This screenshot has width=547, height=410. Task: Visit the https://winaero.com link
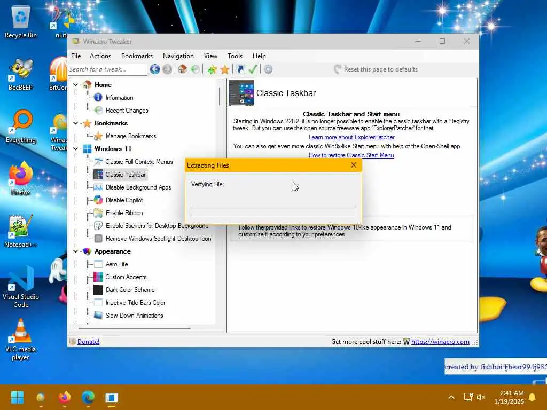440,342
